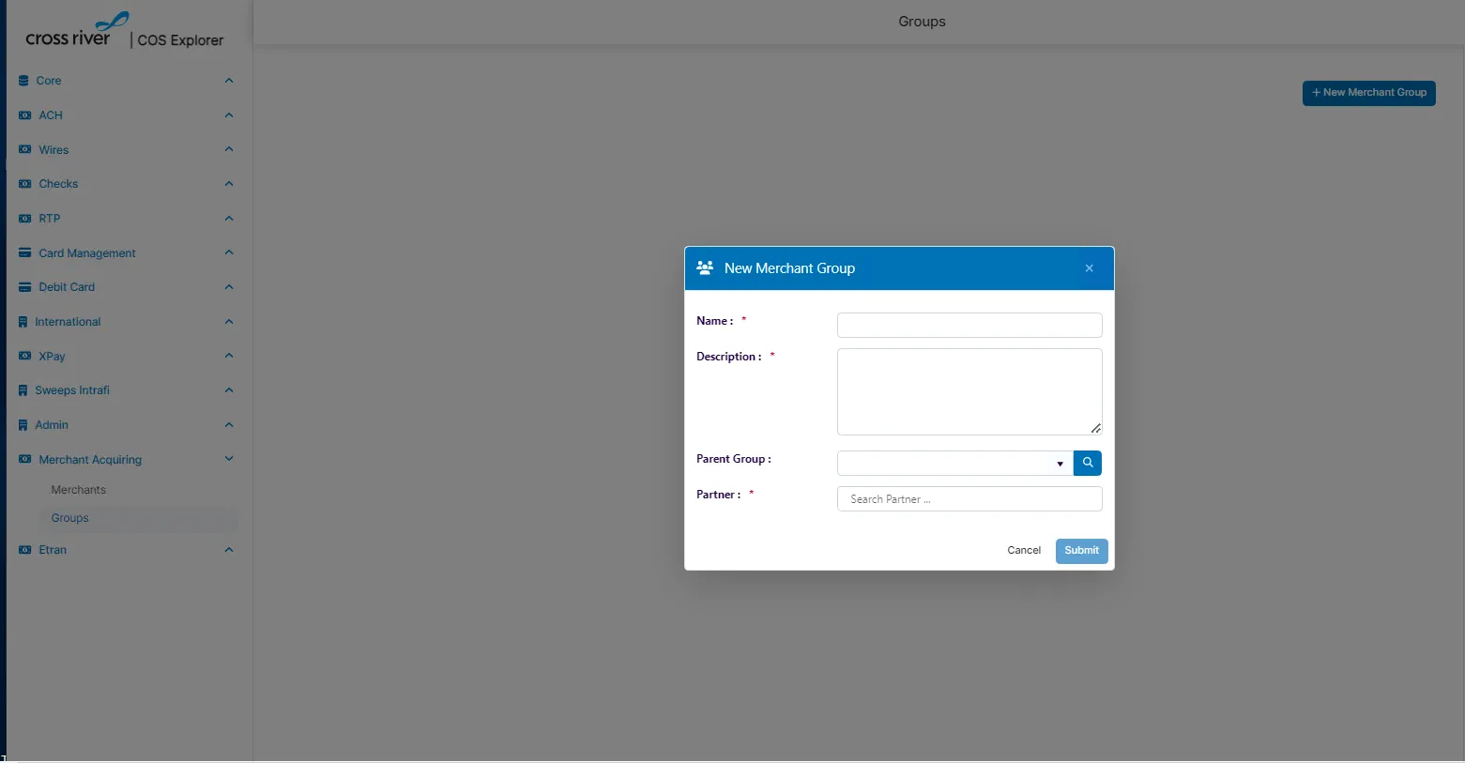Viewport: 1465px width, 763px height.
Task: Click the Description text area
Action: pyautogui.click(x=969, y=391)
